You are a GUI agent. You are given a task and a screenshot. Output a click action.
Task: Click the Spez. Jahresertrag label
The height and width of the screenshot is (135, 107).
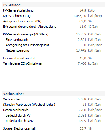[17, 16]
